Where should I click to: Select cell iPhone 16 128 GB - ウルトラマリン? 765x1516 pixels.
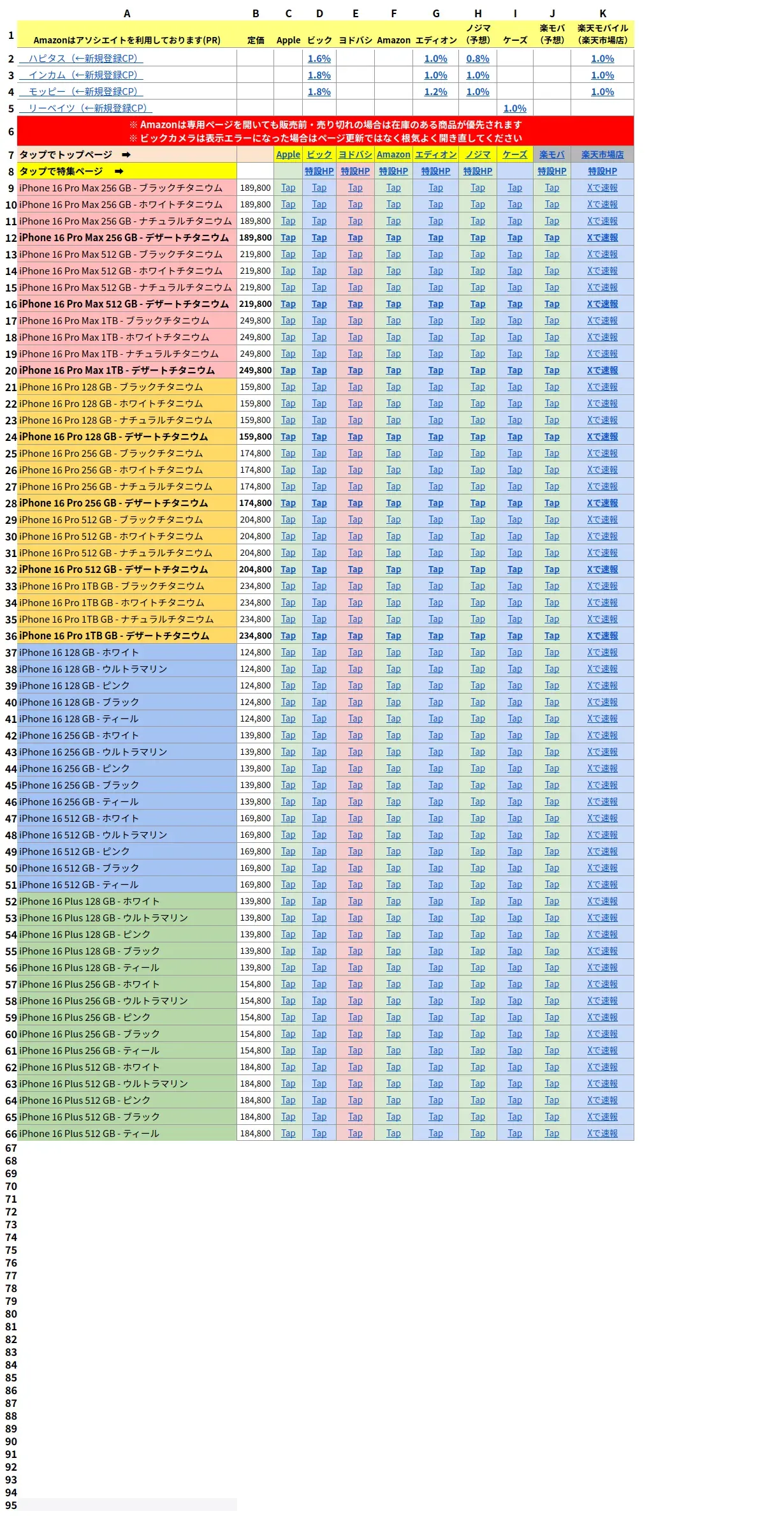click(x=127, y=669)
